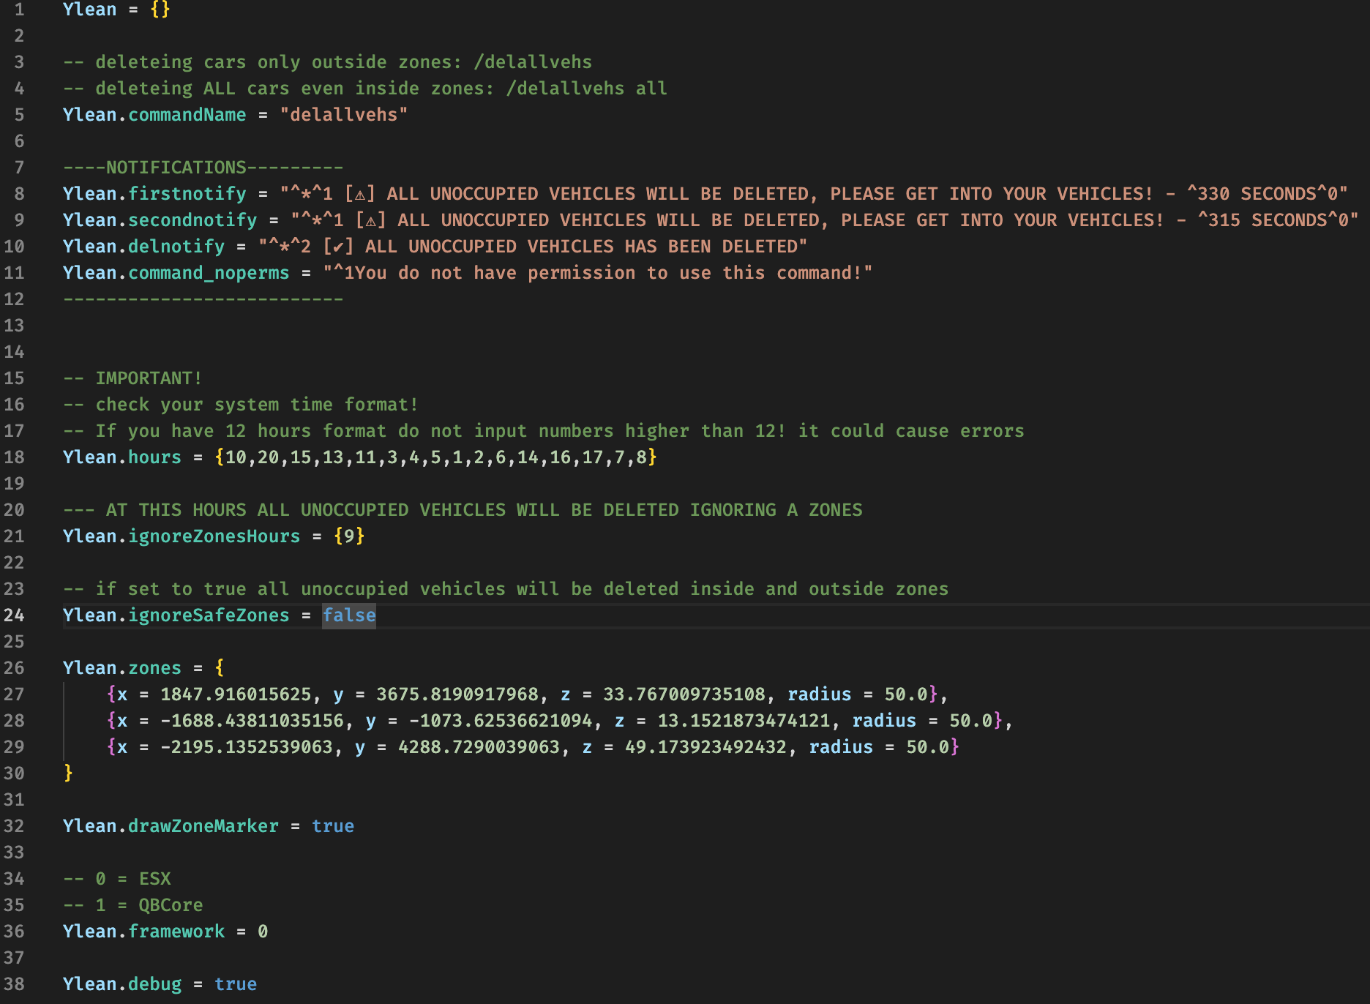Click the QBCore comment text

point(171,905)
